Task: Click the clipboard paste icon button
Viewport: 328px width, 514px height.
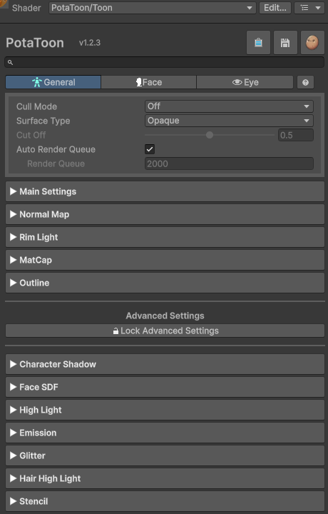Action: (x=258, y=43)
